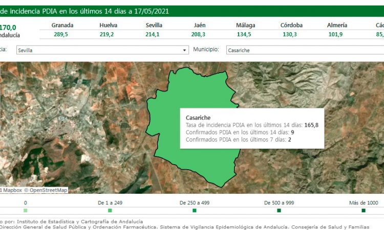This screenshot has height=230, width=384.
Task: Click the 'De 500 a 999' legend square
Action: pos(279,210)
